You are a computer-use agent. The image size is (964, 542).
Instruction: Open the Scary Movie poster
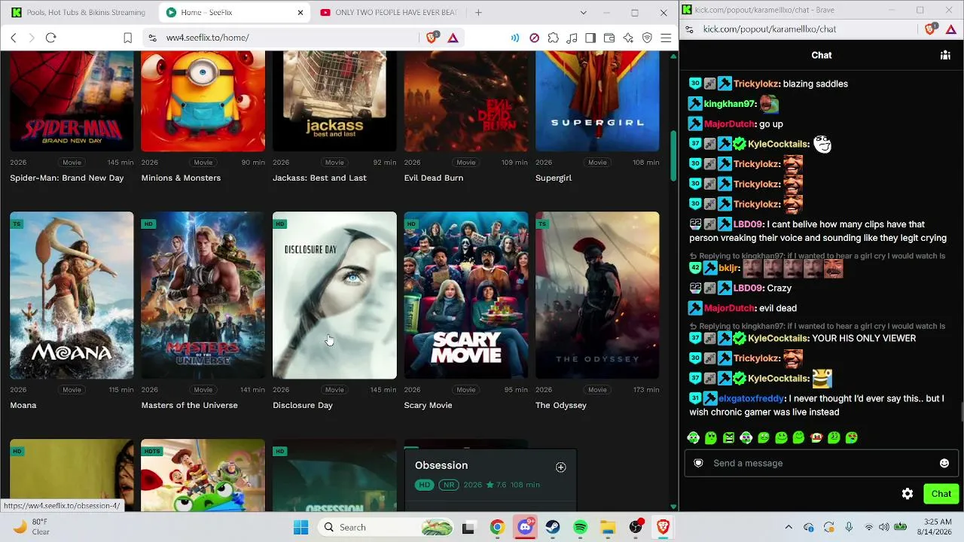click(x=466, y=295)
